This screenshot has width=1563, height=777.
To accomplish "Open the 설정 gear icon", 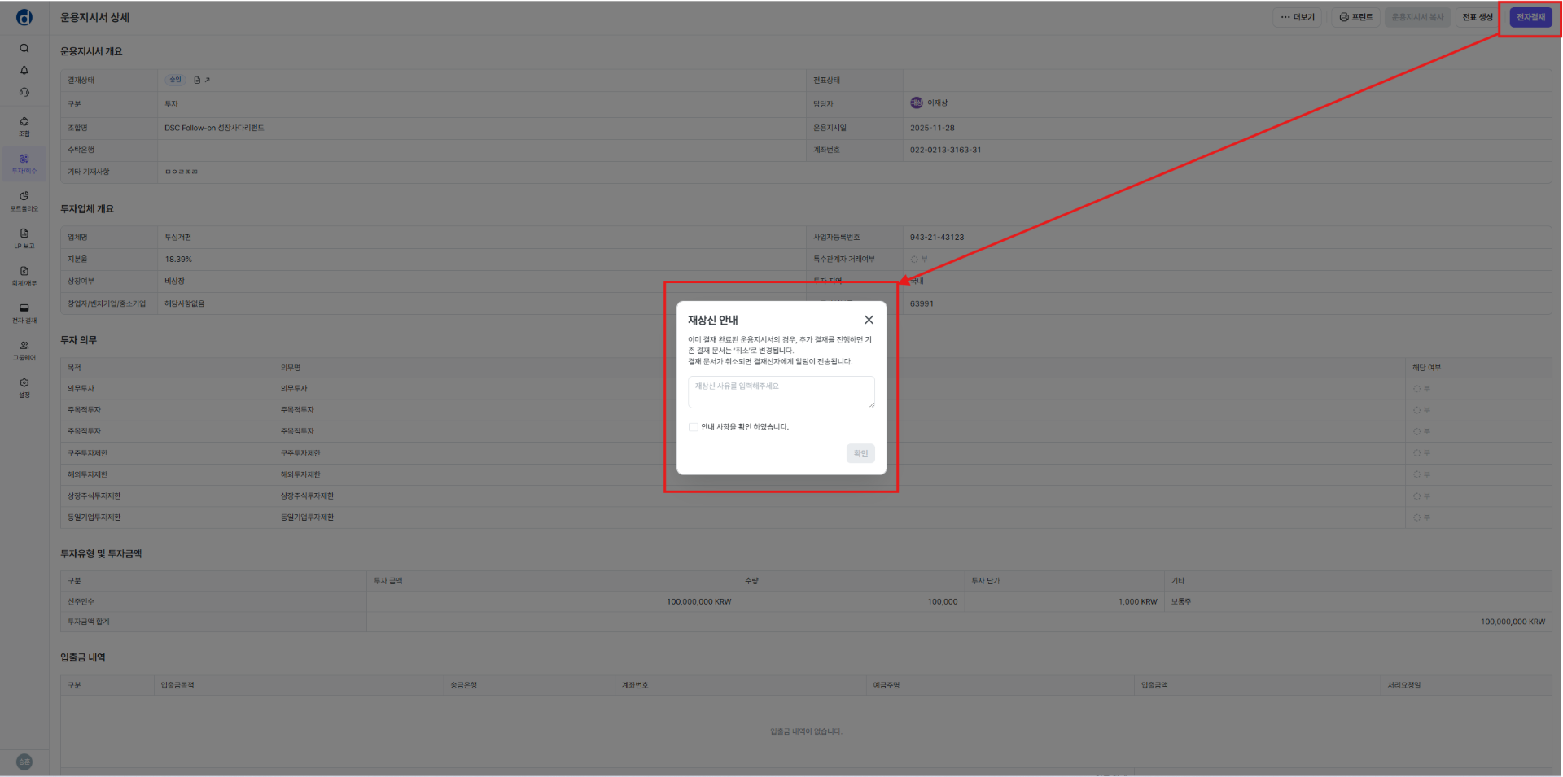I will pyautogui.click(x=24, y=386).
